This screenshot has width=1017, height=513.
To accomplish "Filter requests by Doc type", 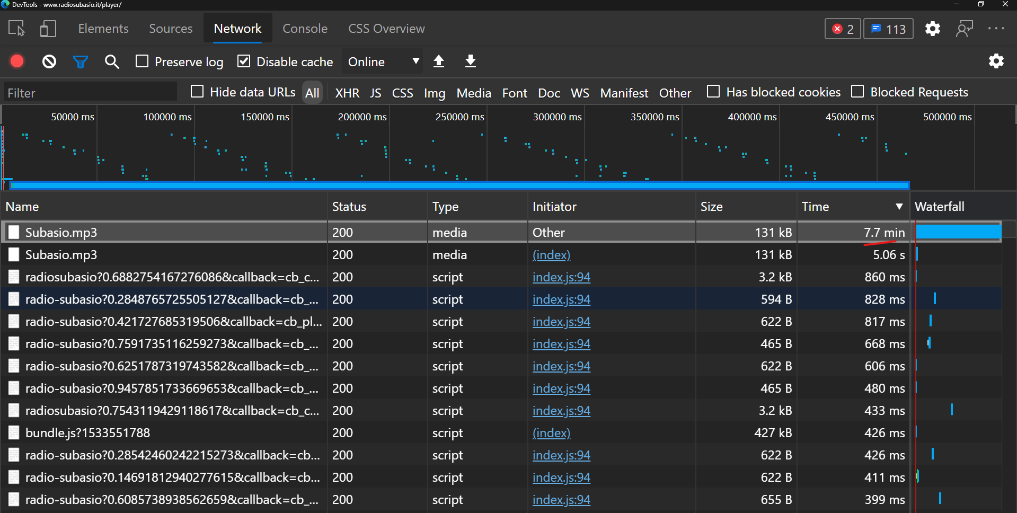I will pyautogui.click(x=549, y=93).
